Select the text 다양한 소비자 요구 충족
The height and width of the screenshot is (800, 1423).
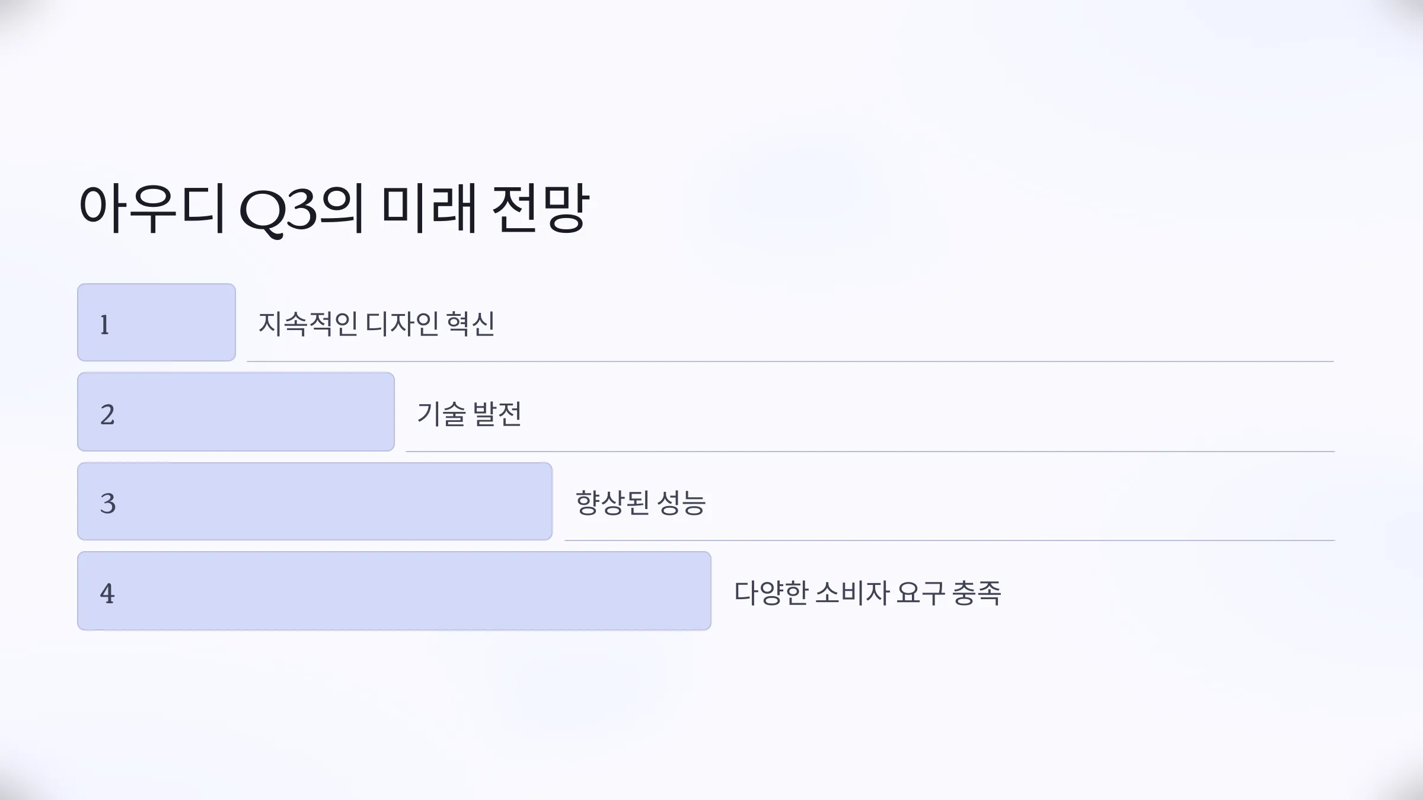[x=867, y=593]
